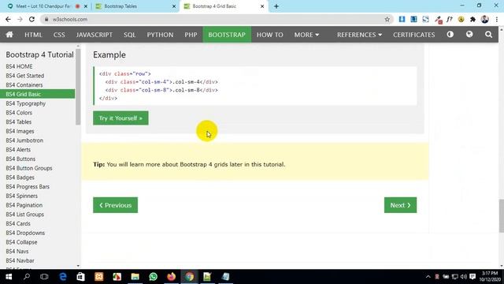Open the JAVASCRIPT menu item
This screenshot has width=504, height=284.
click(x=94, y=35)
